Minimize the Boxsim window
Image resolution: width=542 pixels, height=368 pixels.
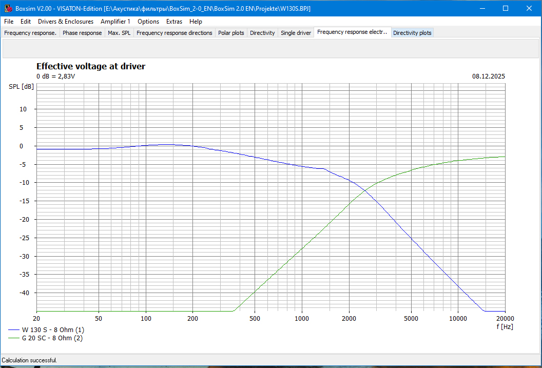pos(482,8)
